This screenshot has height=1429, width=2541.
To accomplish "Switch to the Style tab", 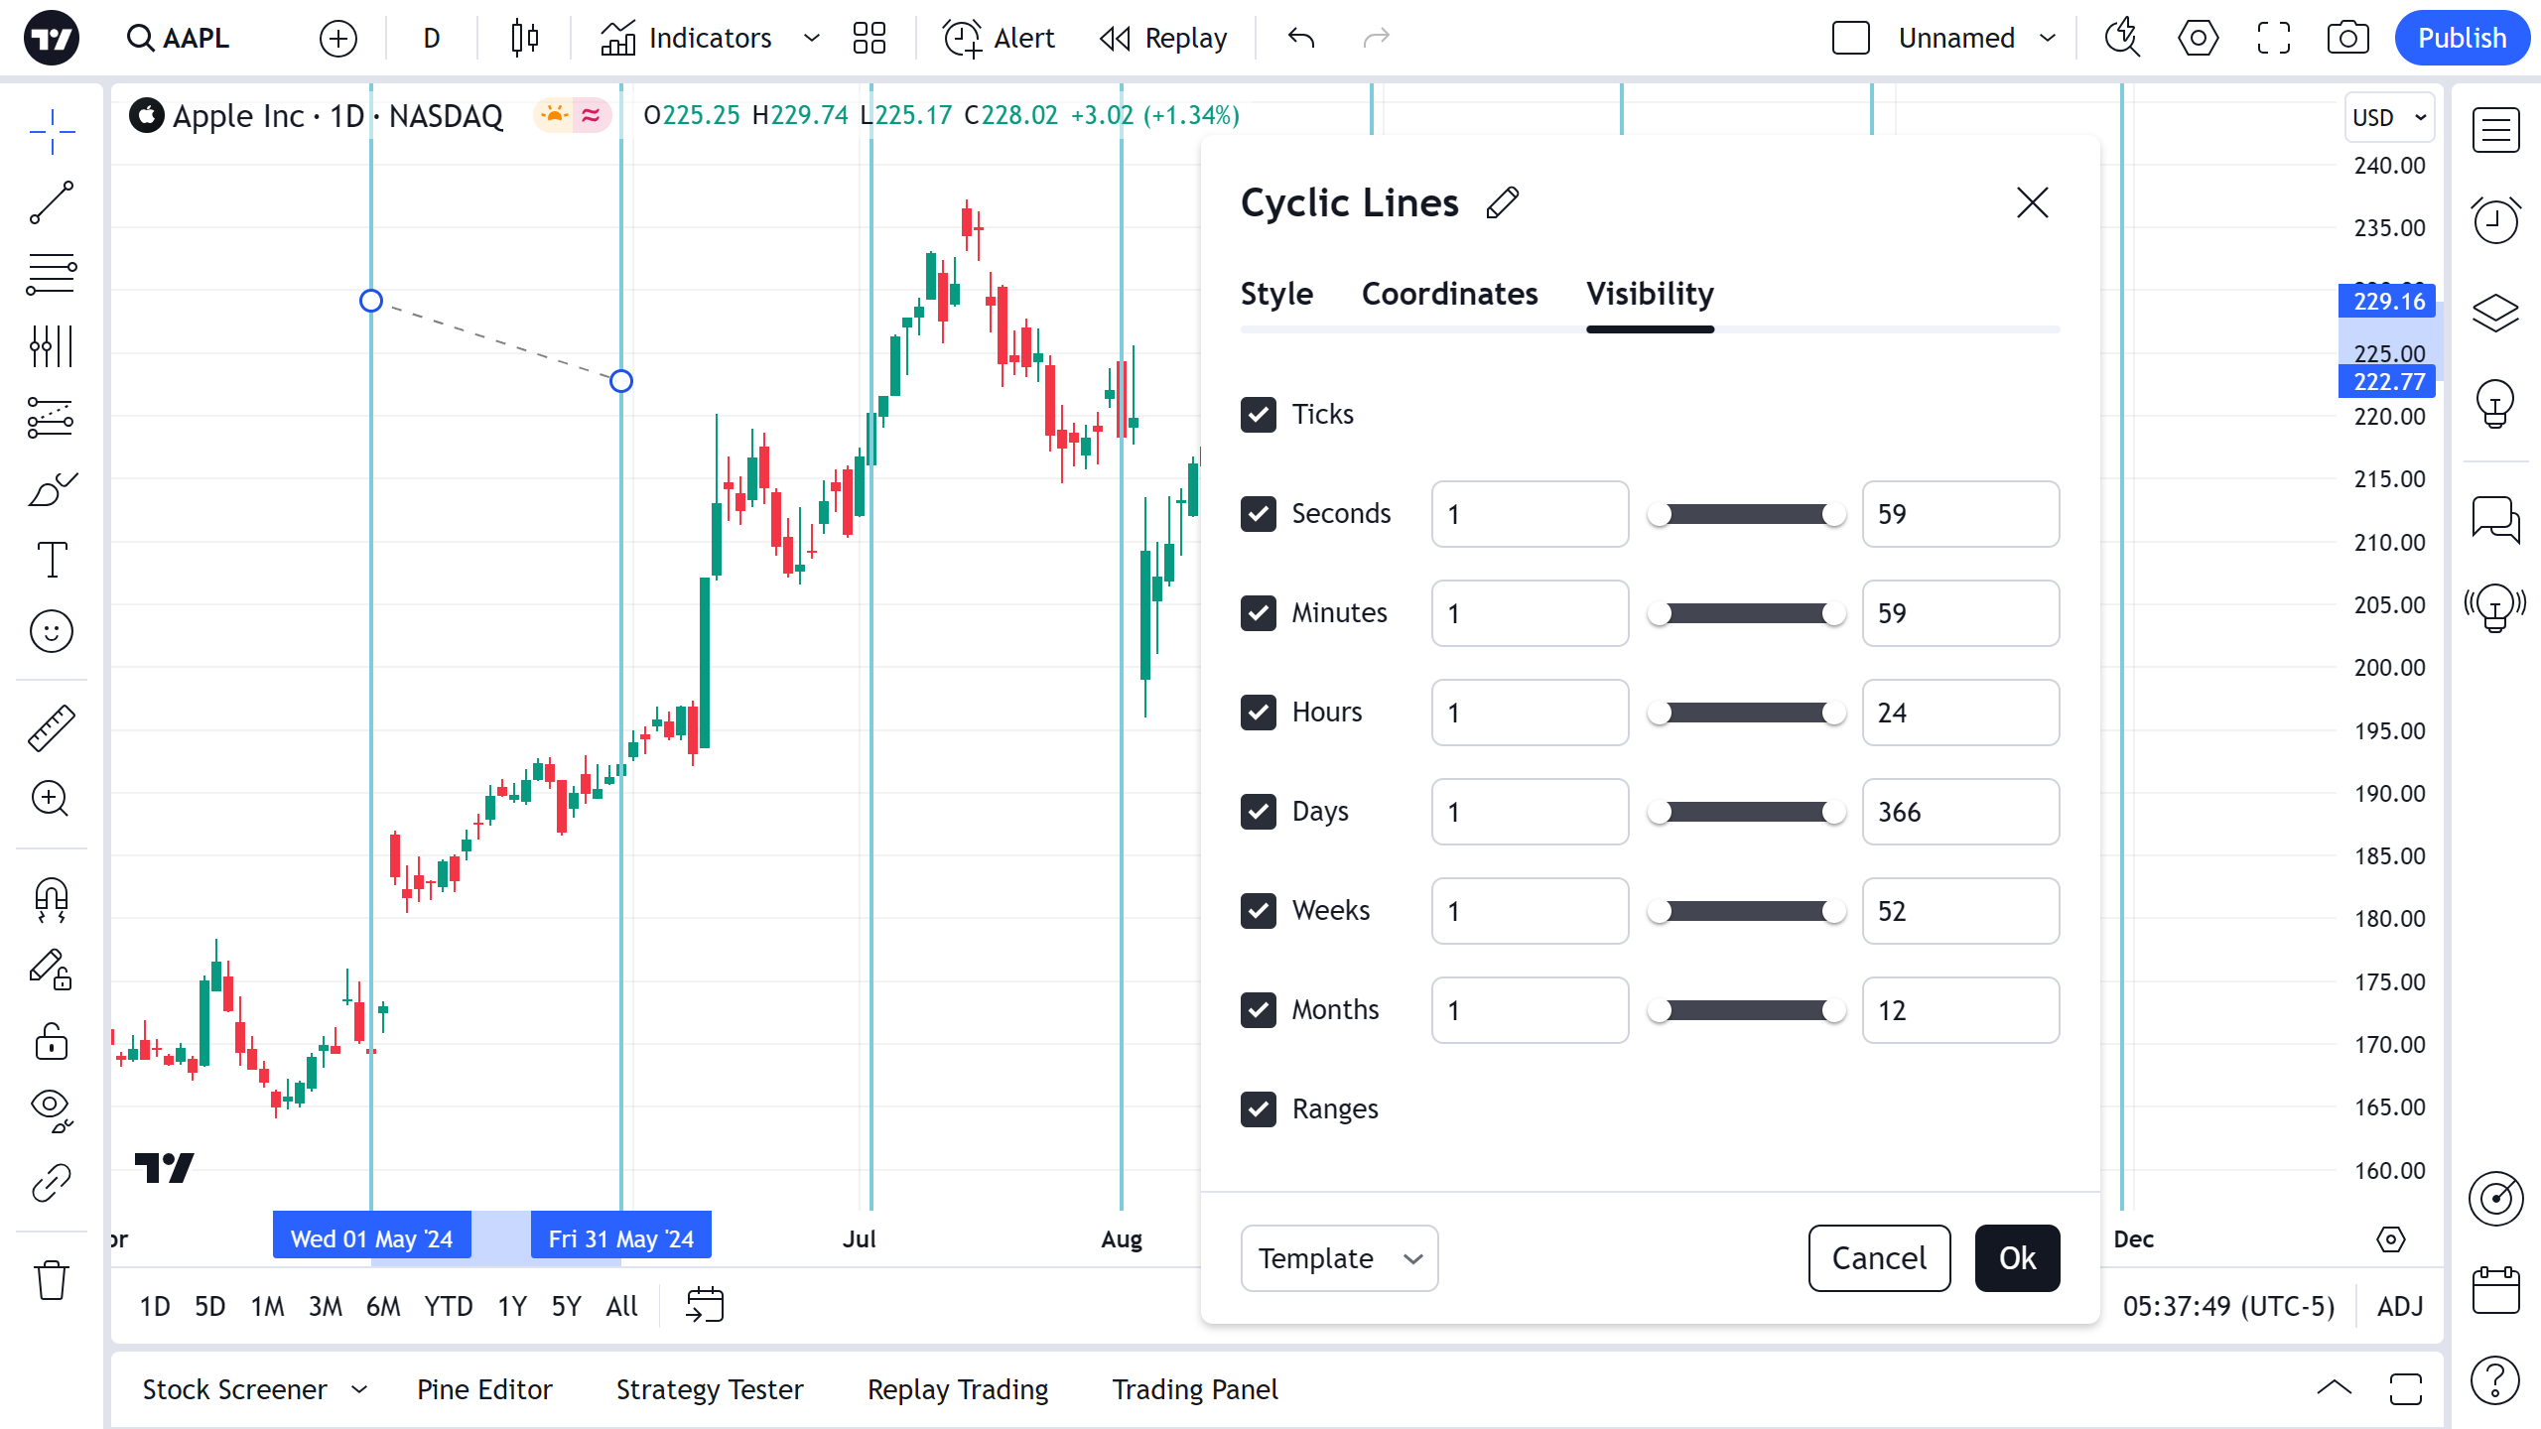I will coord(1276,294).
